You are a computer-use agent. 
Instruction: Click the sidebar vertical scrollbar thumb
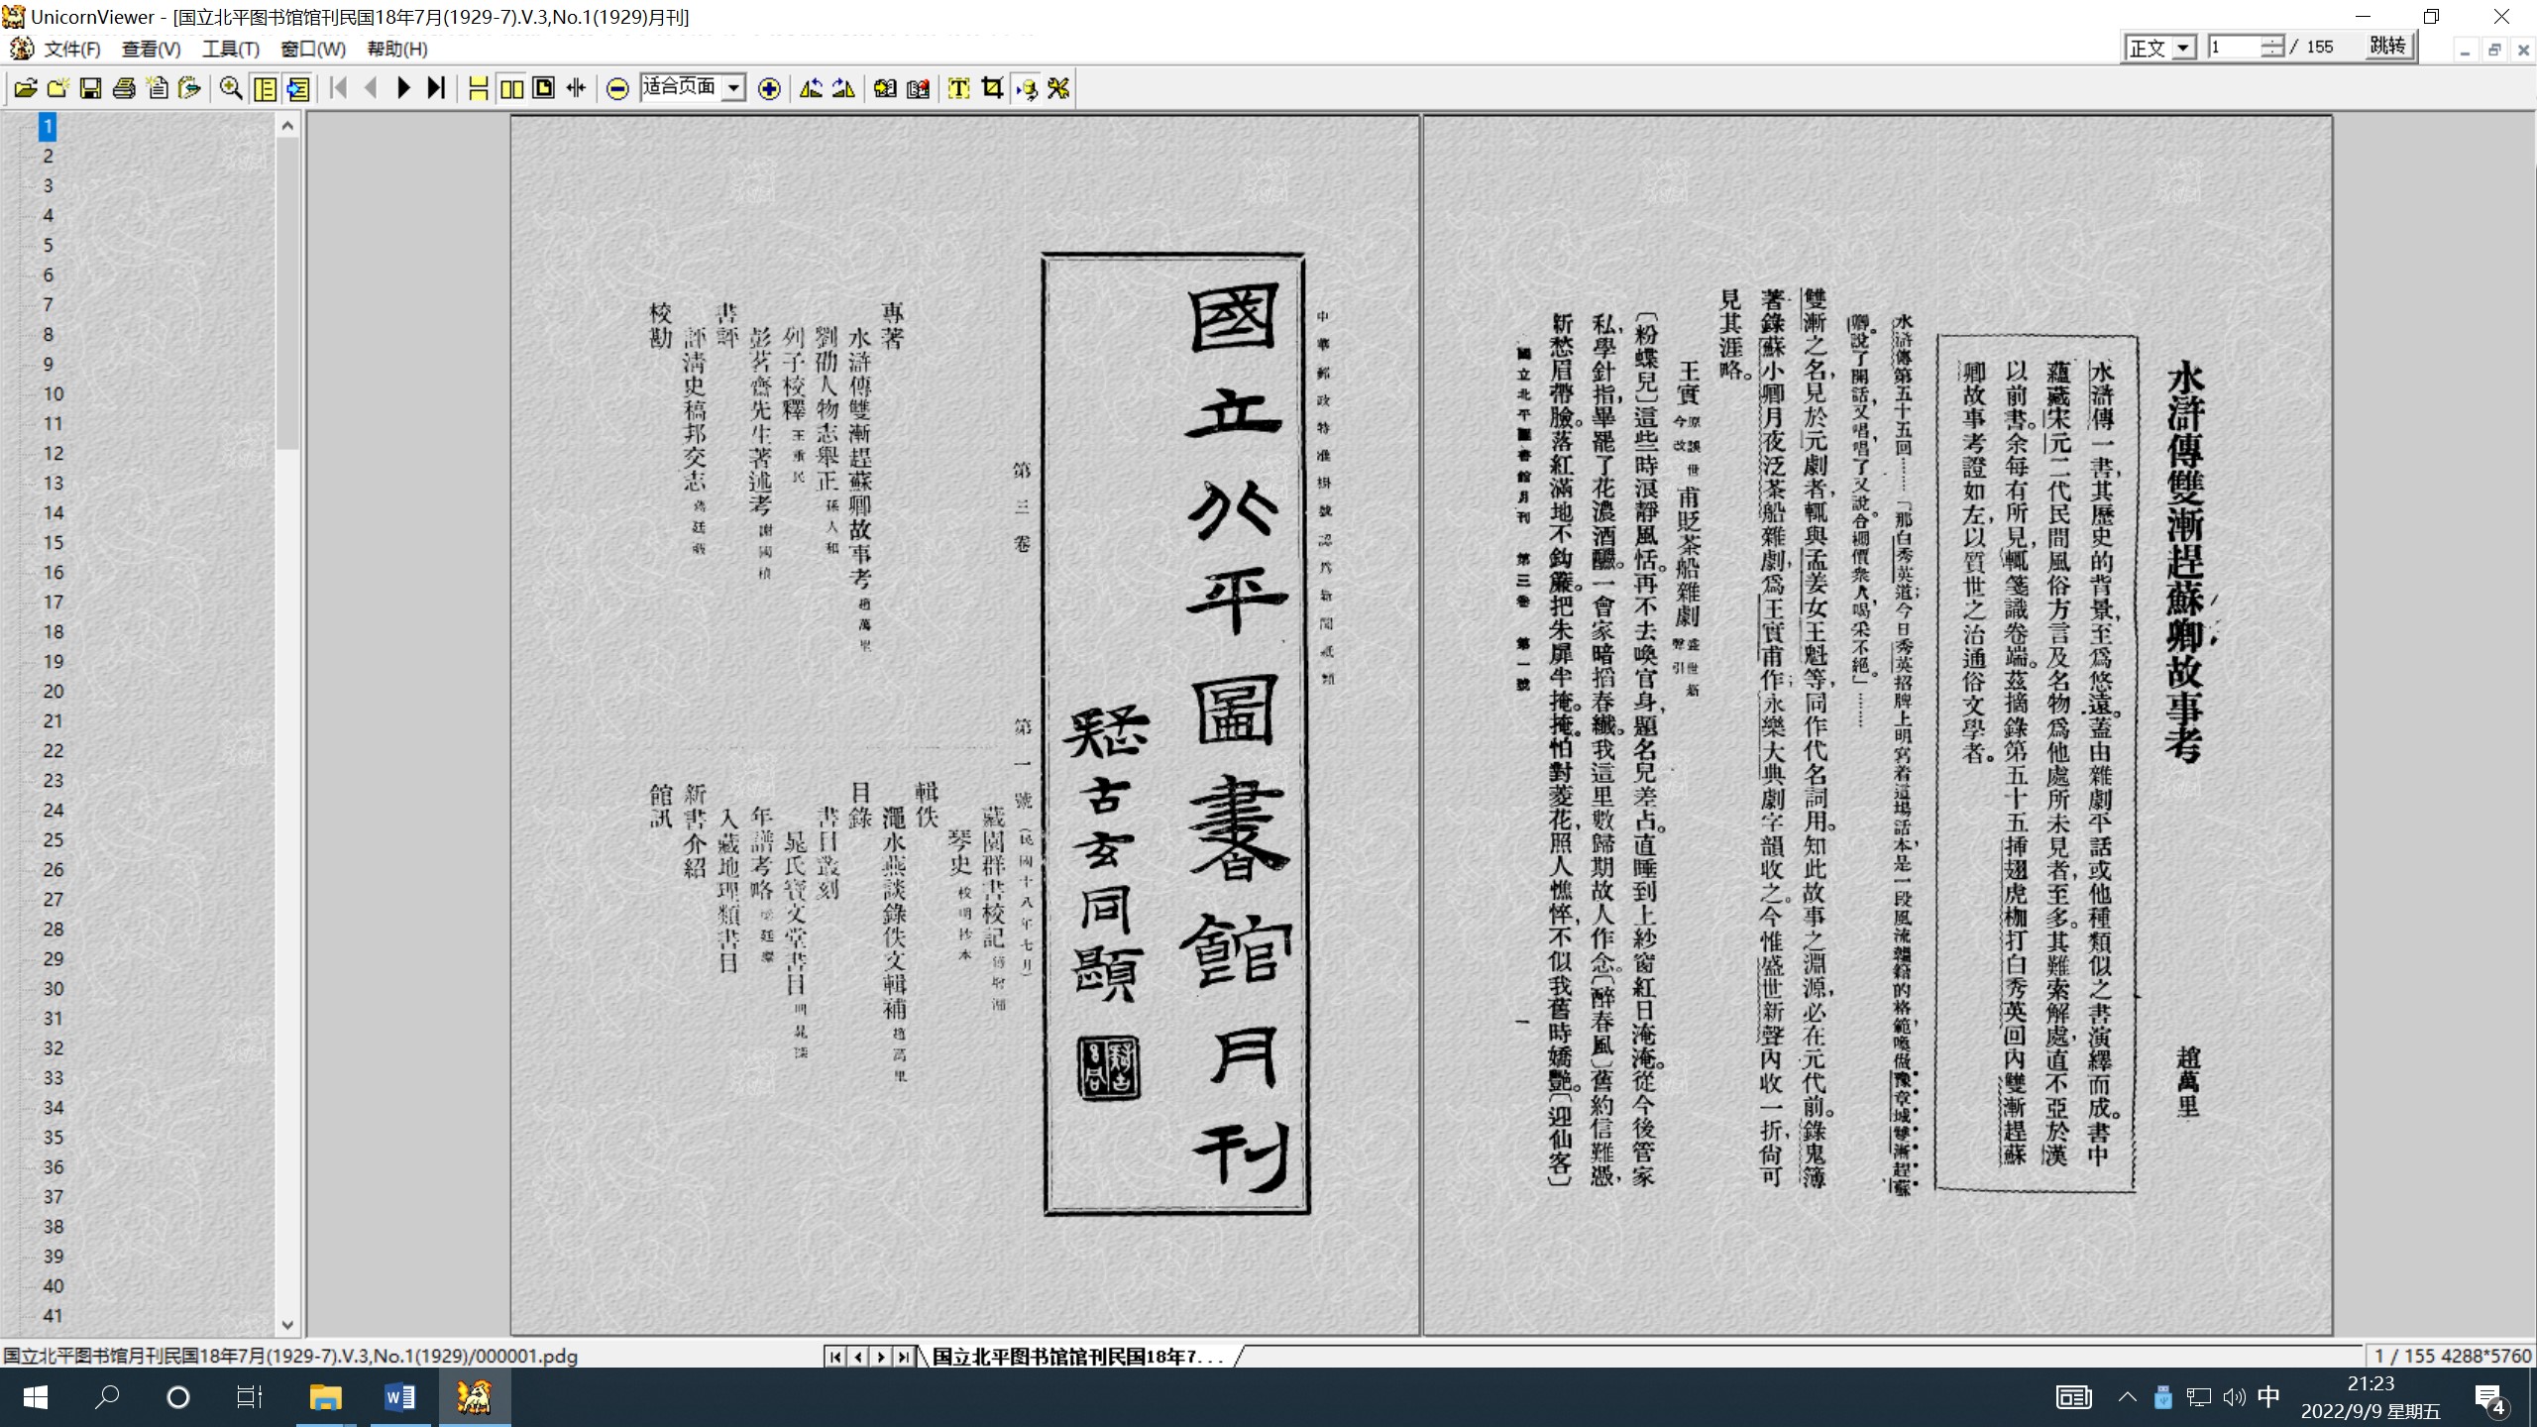tap(287, 293)
